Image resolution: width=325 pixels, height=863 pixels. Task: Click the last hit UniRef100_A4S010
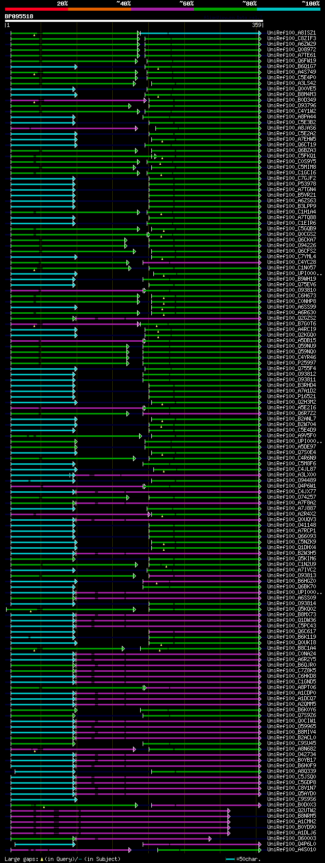coord(291,849)
